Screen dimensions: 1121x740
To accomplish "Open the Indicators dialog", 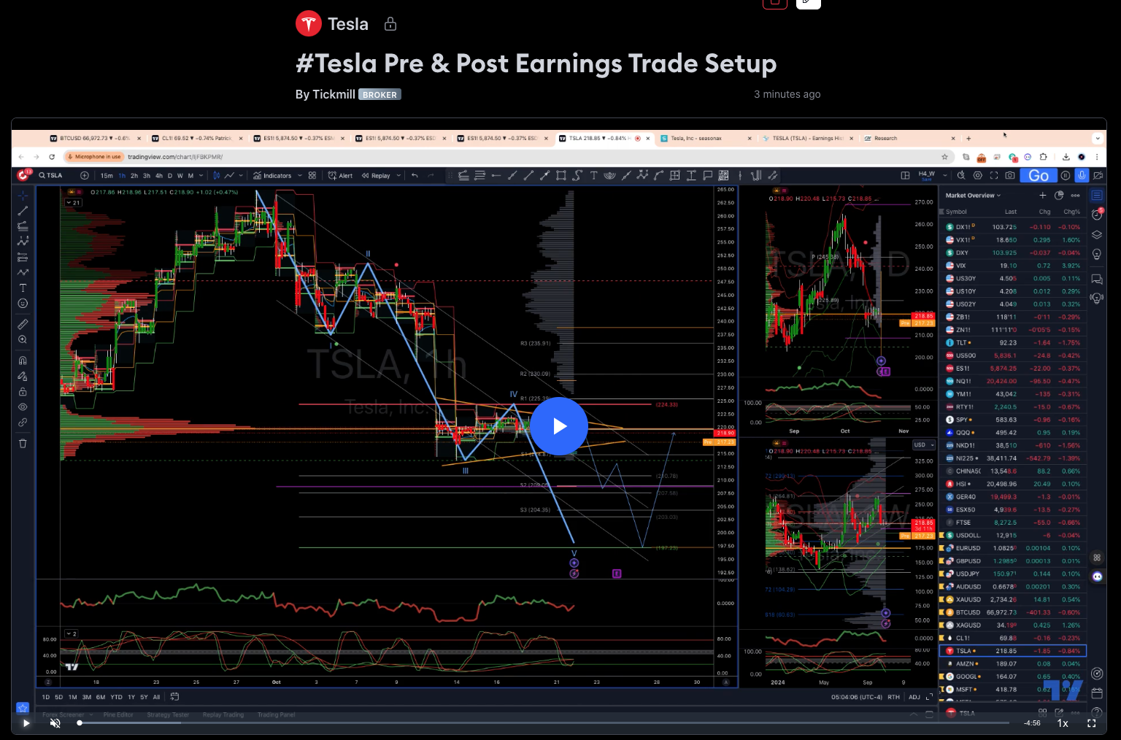I will tap(272, 175).
